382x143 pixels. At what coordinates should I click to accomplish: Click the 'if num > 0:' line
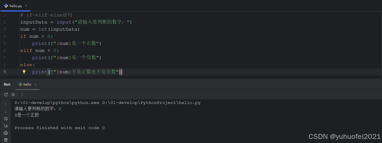pyautogui.click(x=37, y=36)
